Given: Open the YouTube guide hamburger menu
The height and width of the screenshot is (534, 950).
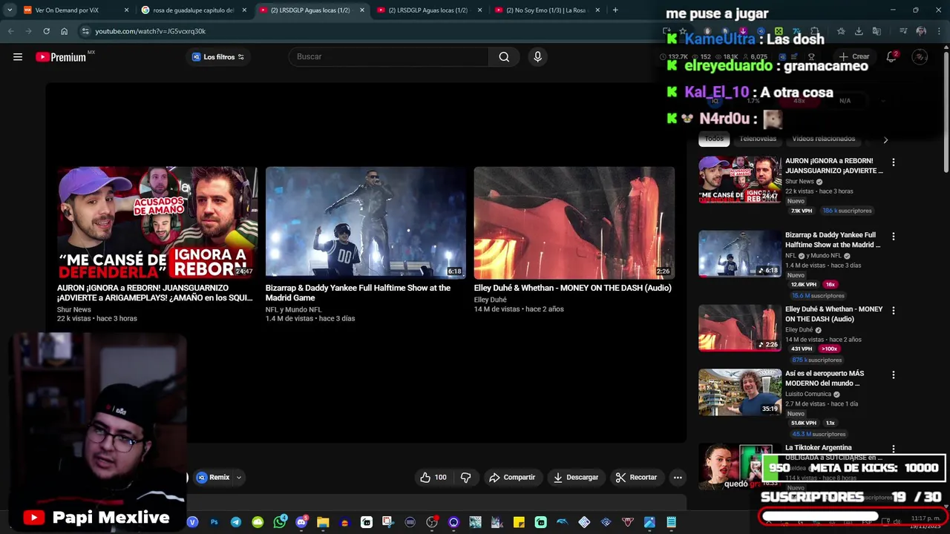Looking at the screenshot, I should [18, 57].
